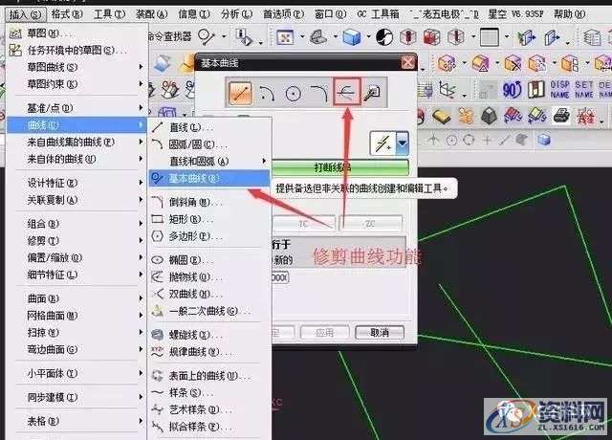This screenshot has height=440, width=612.
Task: Click the SET NAME toolbar icon
Action: [x=584, y=89]
